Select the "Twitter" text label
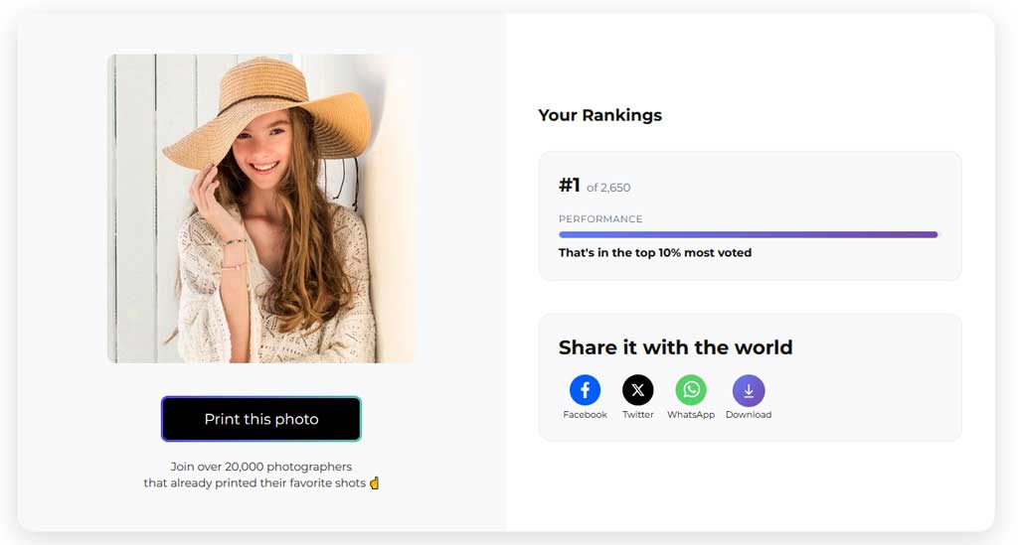 tap(638, 415)
